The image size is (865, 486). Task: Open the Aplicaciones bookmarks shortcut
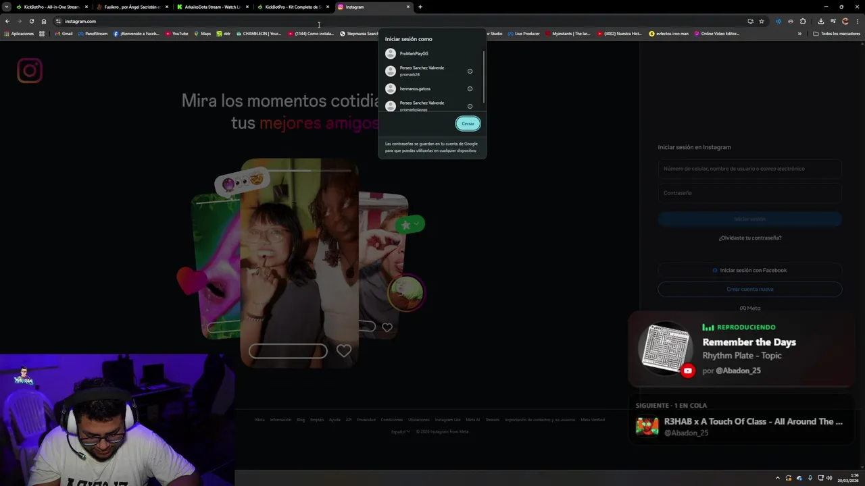pyautogui.click(x=19, y=34)
